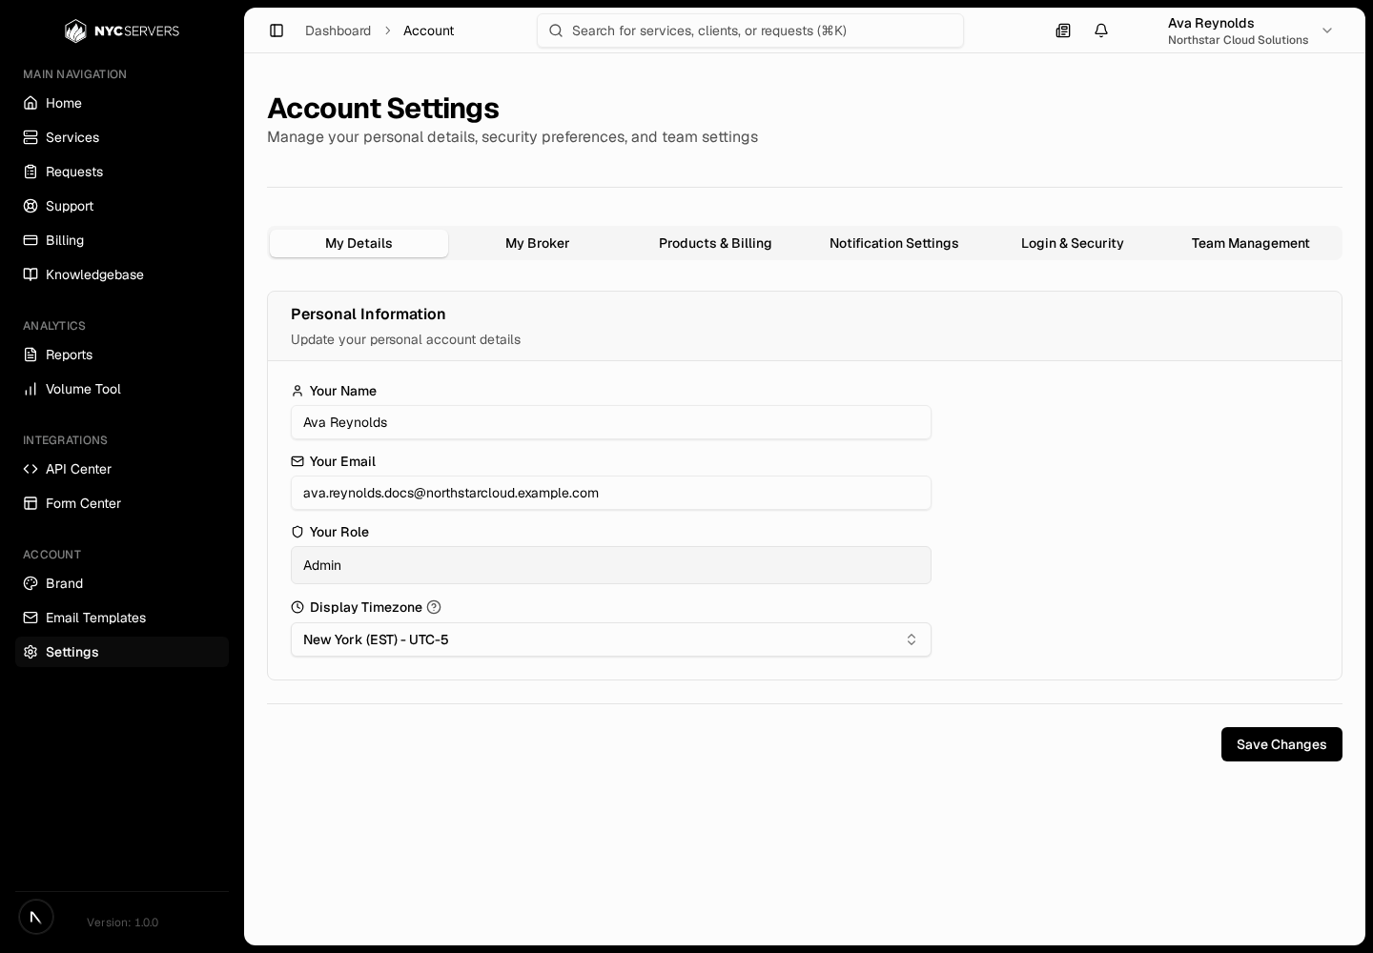Screen dimensions: 1373x953
Task: Open the Products & Billing tab
Action: point(715,243)
